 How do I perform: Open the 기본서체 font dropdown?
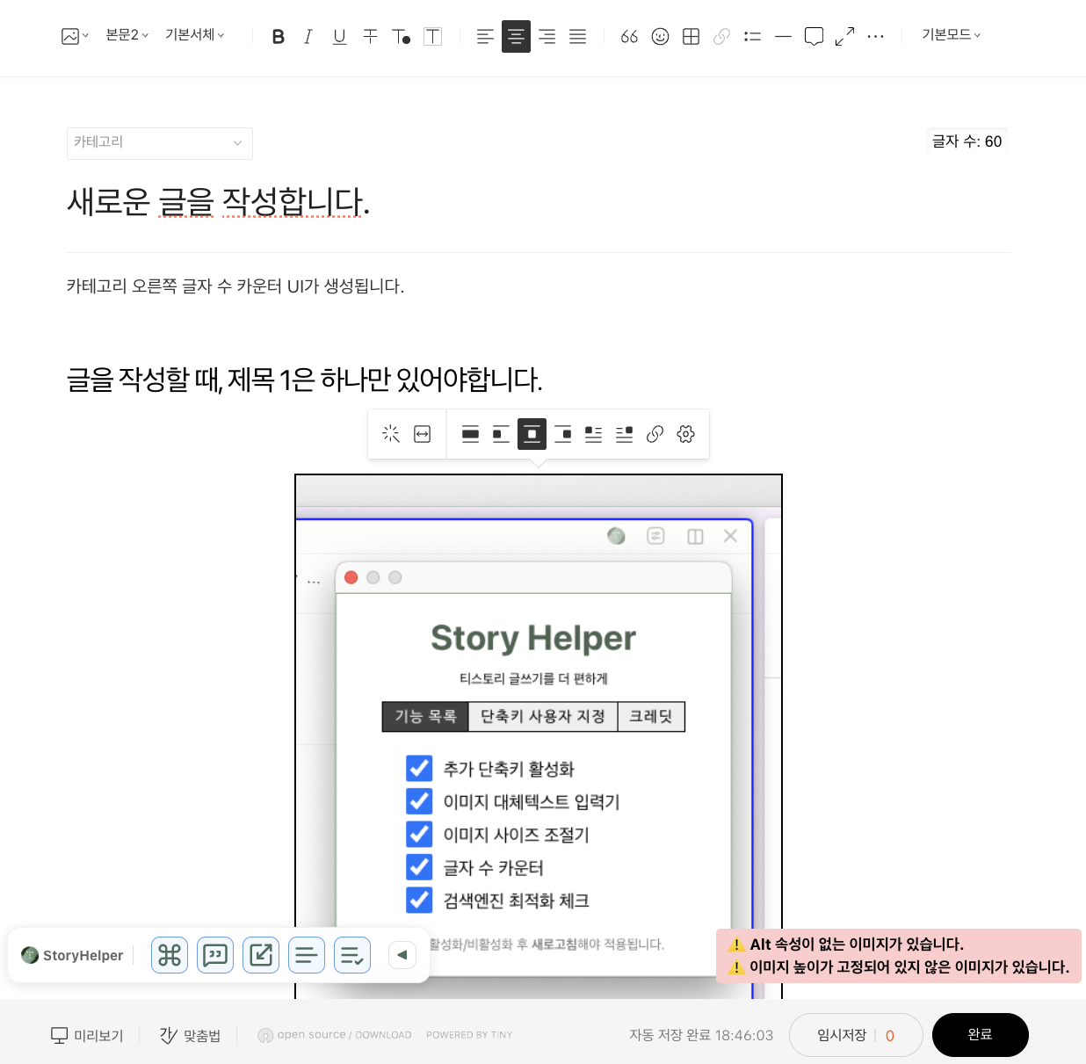coord(192,35)
